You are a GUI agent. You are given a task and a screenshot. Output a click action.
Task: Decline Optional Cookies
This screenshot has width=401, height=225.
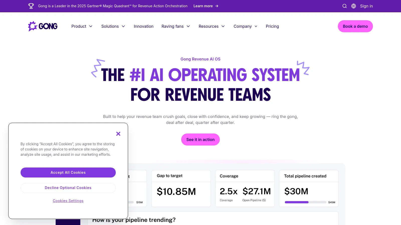coord(68,188)
